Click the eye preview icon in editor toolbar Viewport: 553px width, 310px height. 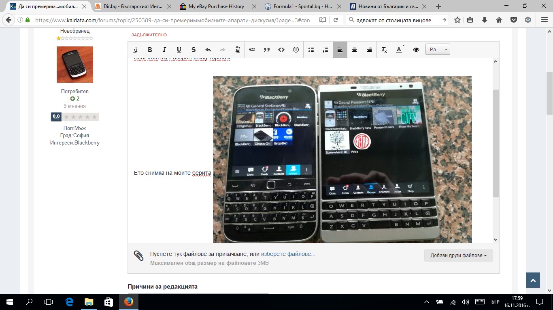click(416, 50)
